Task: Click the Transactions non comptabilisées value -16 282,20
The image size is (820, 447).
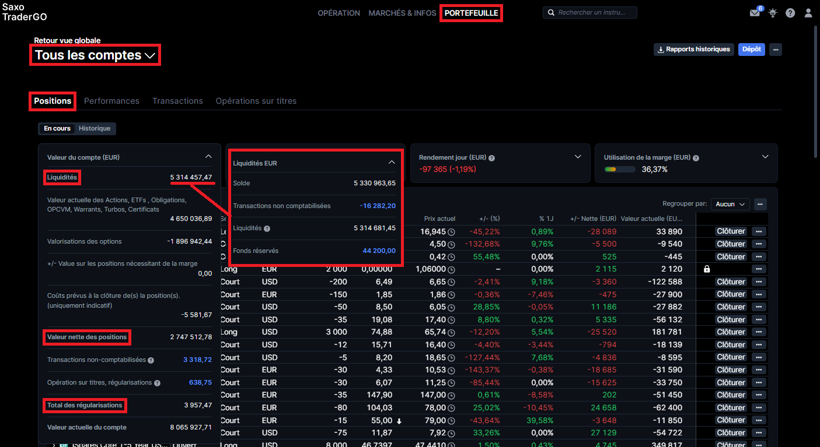Action: (x=378, y=206)
